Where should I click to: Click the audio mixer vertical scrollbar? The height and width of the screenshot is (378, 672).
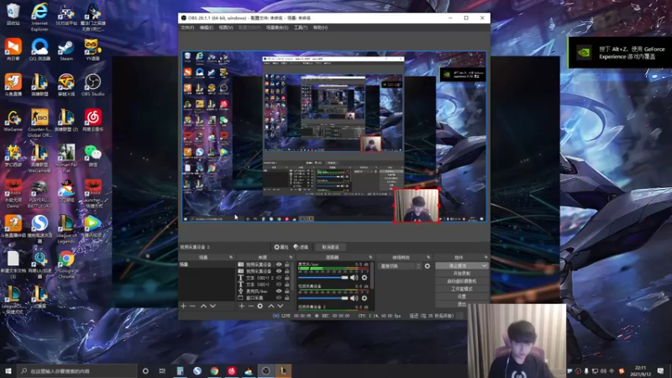coord(372,276)
